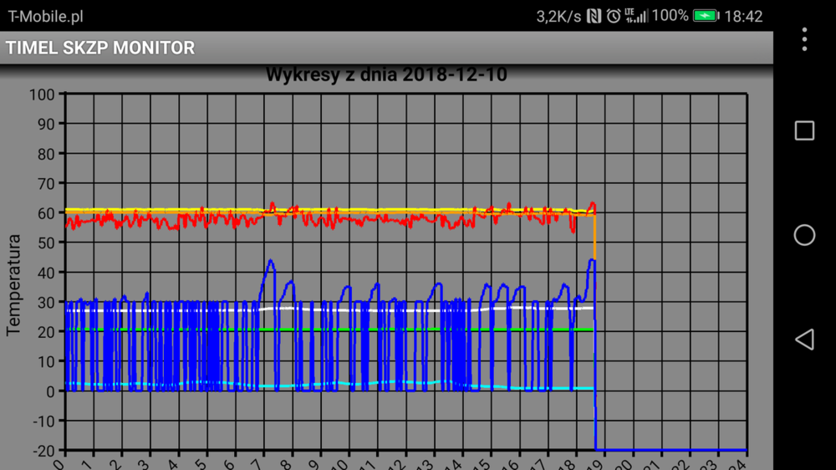Tap the '-10' value on the temperature axis
The image size is (836, 470).
point(43,421)
